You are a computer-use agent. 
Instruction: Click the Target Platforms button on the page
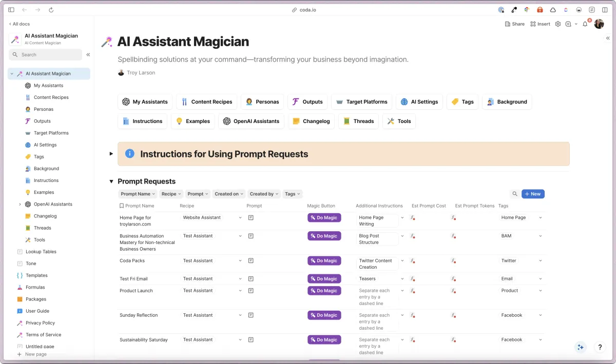(361, 102)
